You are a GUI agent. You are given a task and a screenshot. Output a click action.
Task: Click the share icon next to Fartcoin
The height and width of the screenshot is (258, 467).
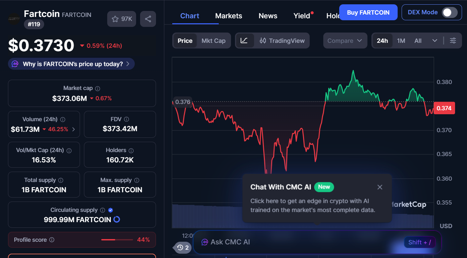(x=148, y=19)
